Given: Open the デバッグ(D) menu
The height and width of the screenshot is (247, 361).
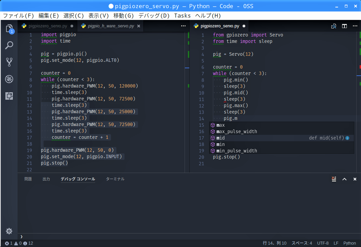Looking at the screenshot, I should pyautogui.click(x=154, y=16).
